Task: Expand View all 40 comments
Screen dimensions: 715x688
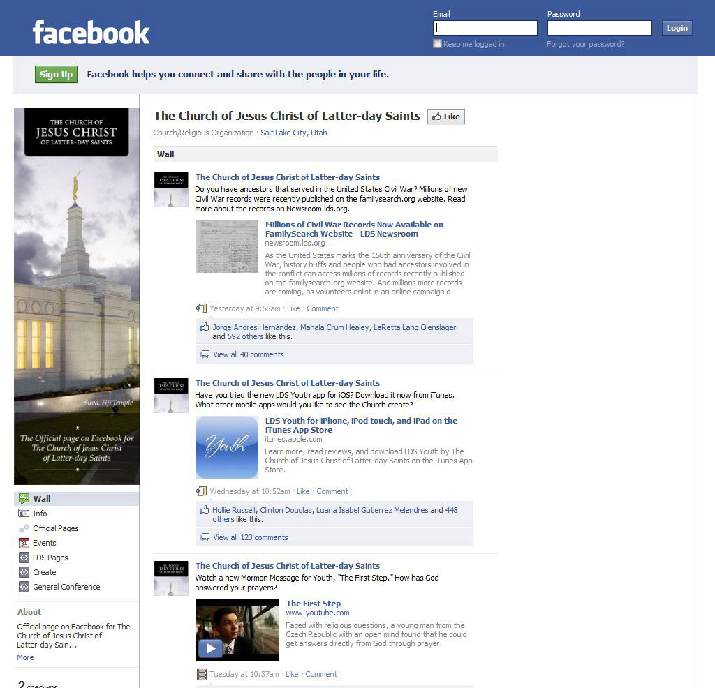Action: point(248,354)
